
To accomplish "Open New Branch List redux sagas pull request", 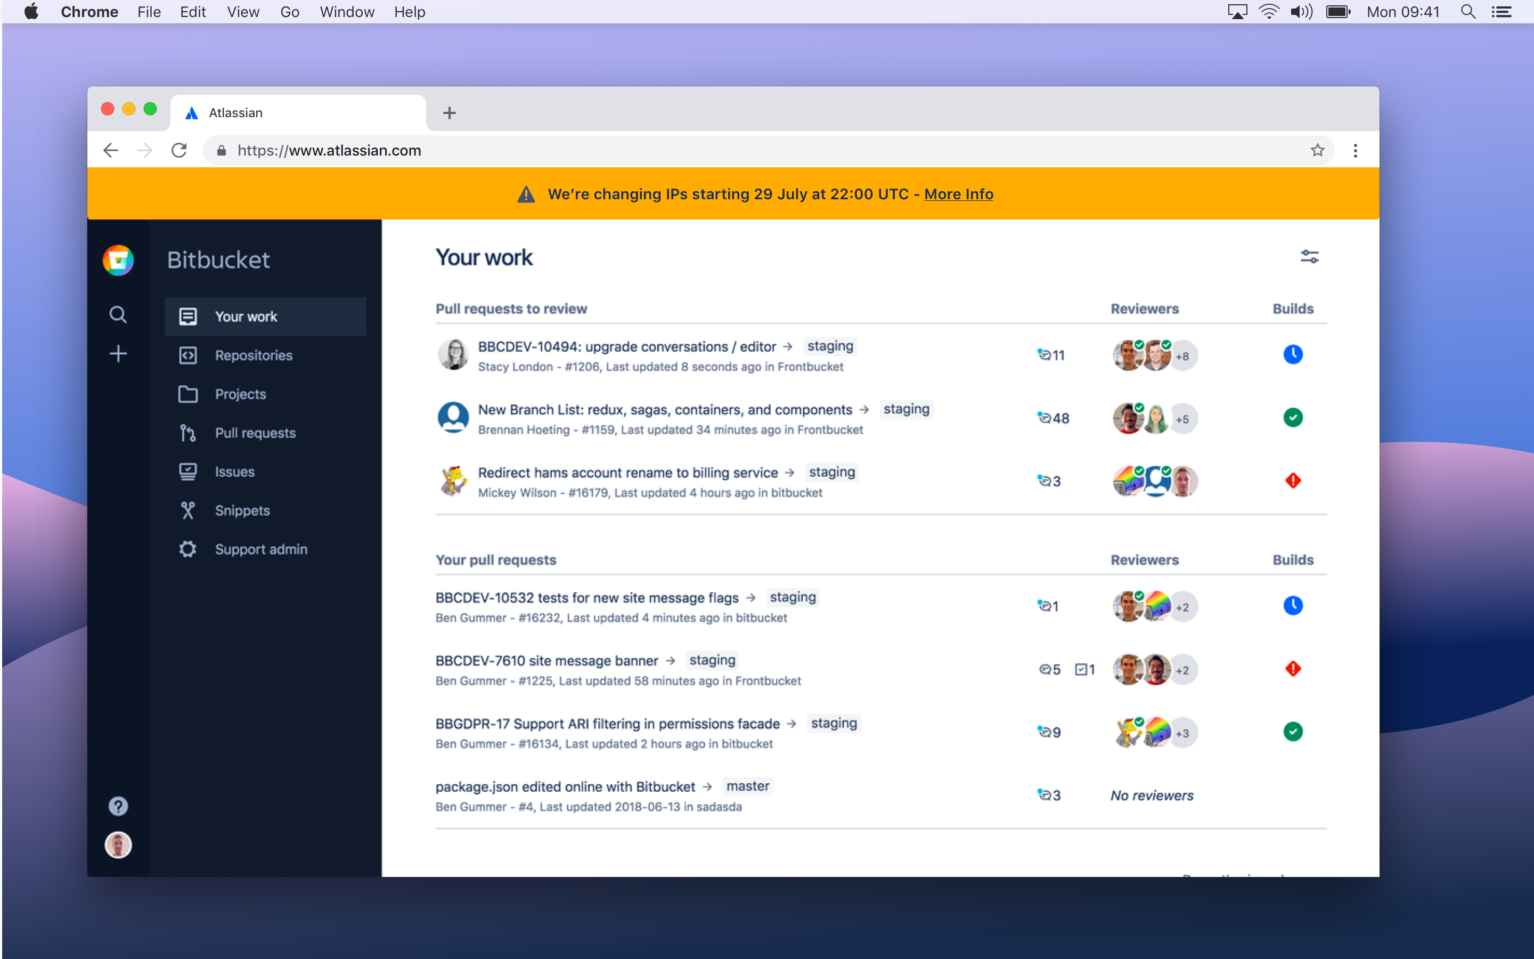I will tap(665, 410).
